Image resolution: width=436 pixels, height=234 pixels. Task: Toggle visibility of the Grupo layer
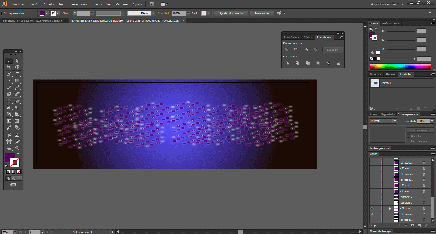(372, 208)
